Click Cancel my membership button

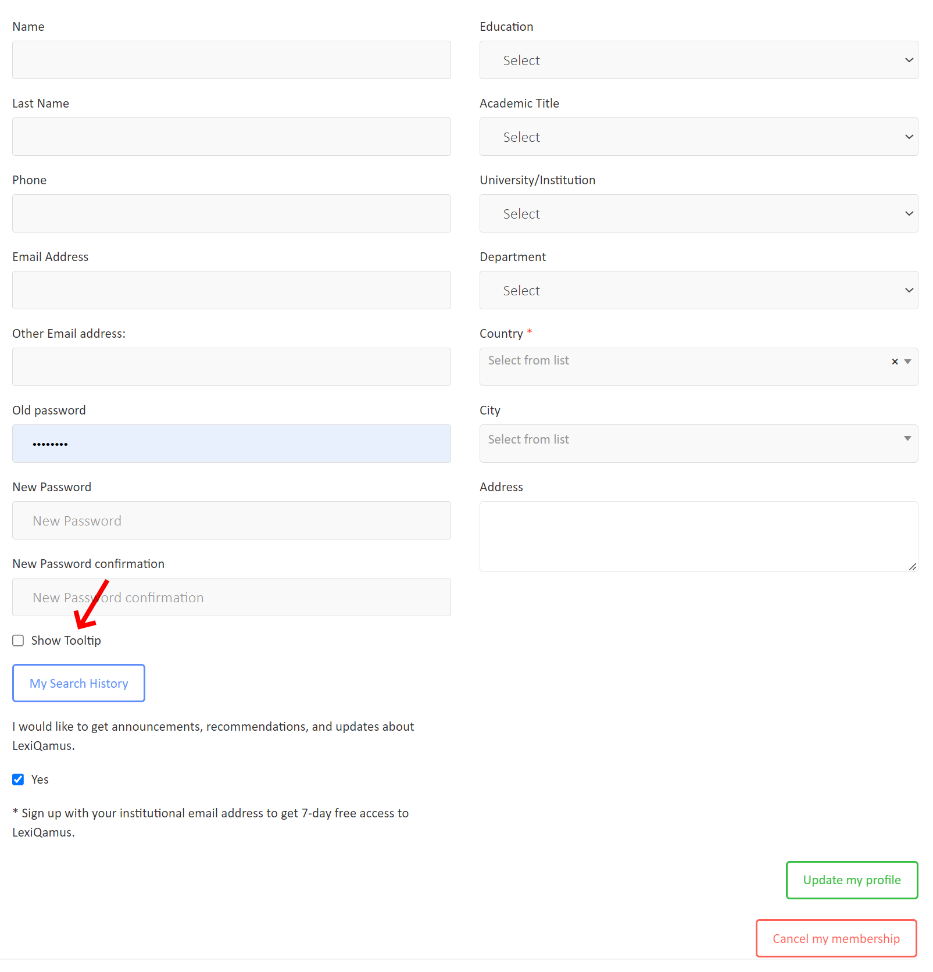click(x=836, y=938)
